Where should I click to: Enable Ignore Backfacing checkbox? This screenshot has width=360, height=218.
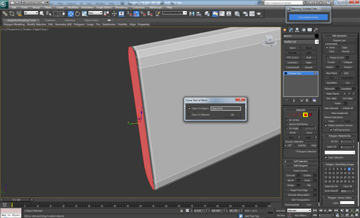287,124
